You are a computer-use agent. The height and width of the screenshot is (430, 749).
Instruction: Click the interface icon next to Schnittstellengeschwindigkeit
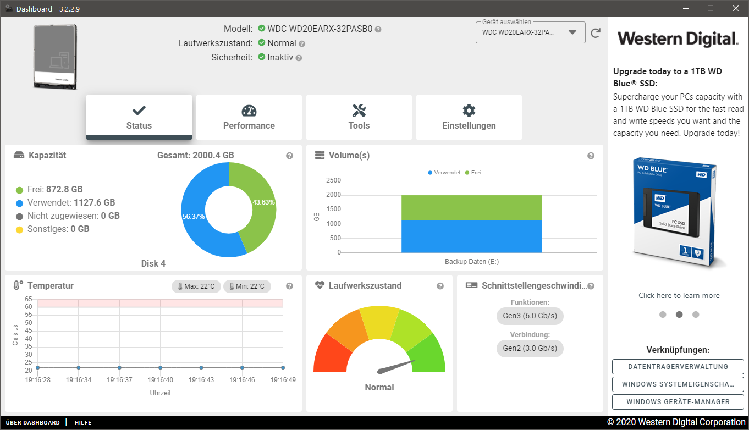[x=471, y=285]
